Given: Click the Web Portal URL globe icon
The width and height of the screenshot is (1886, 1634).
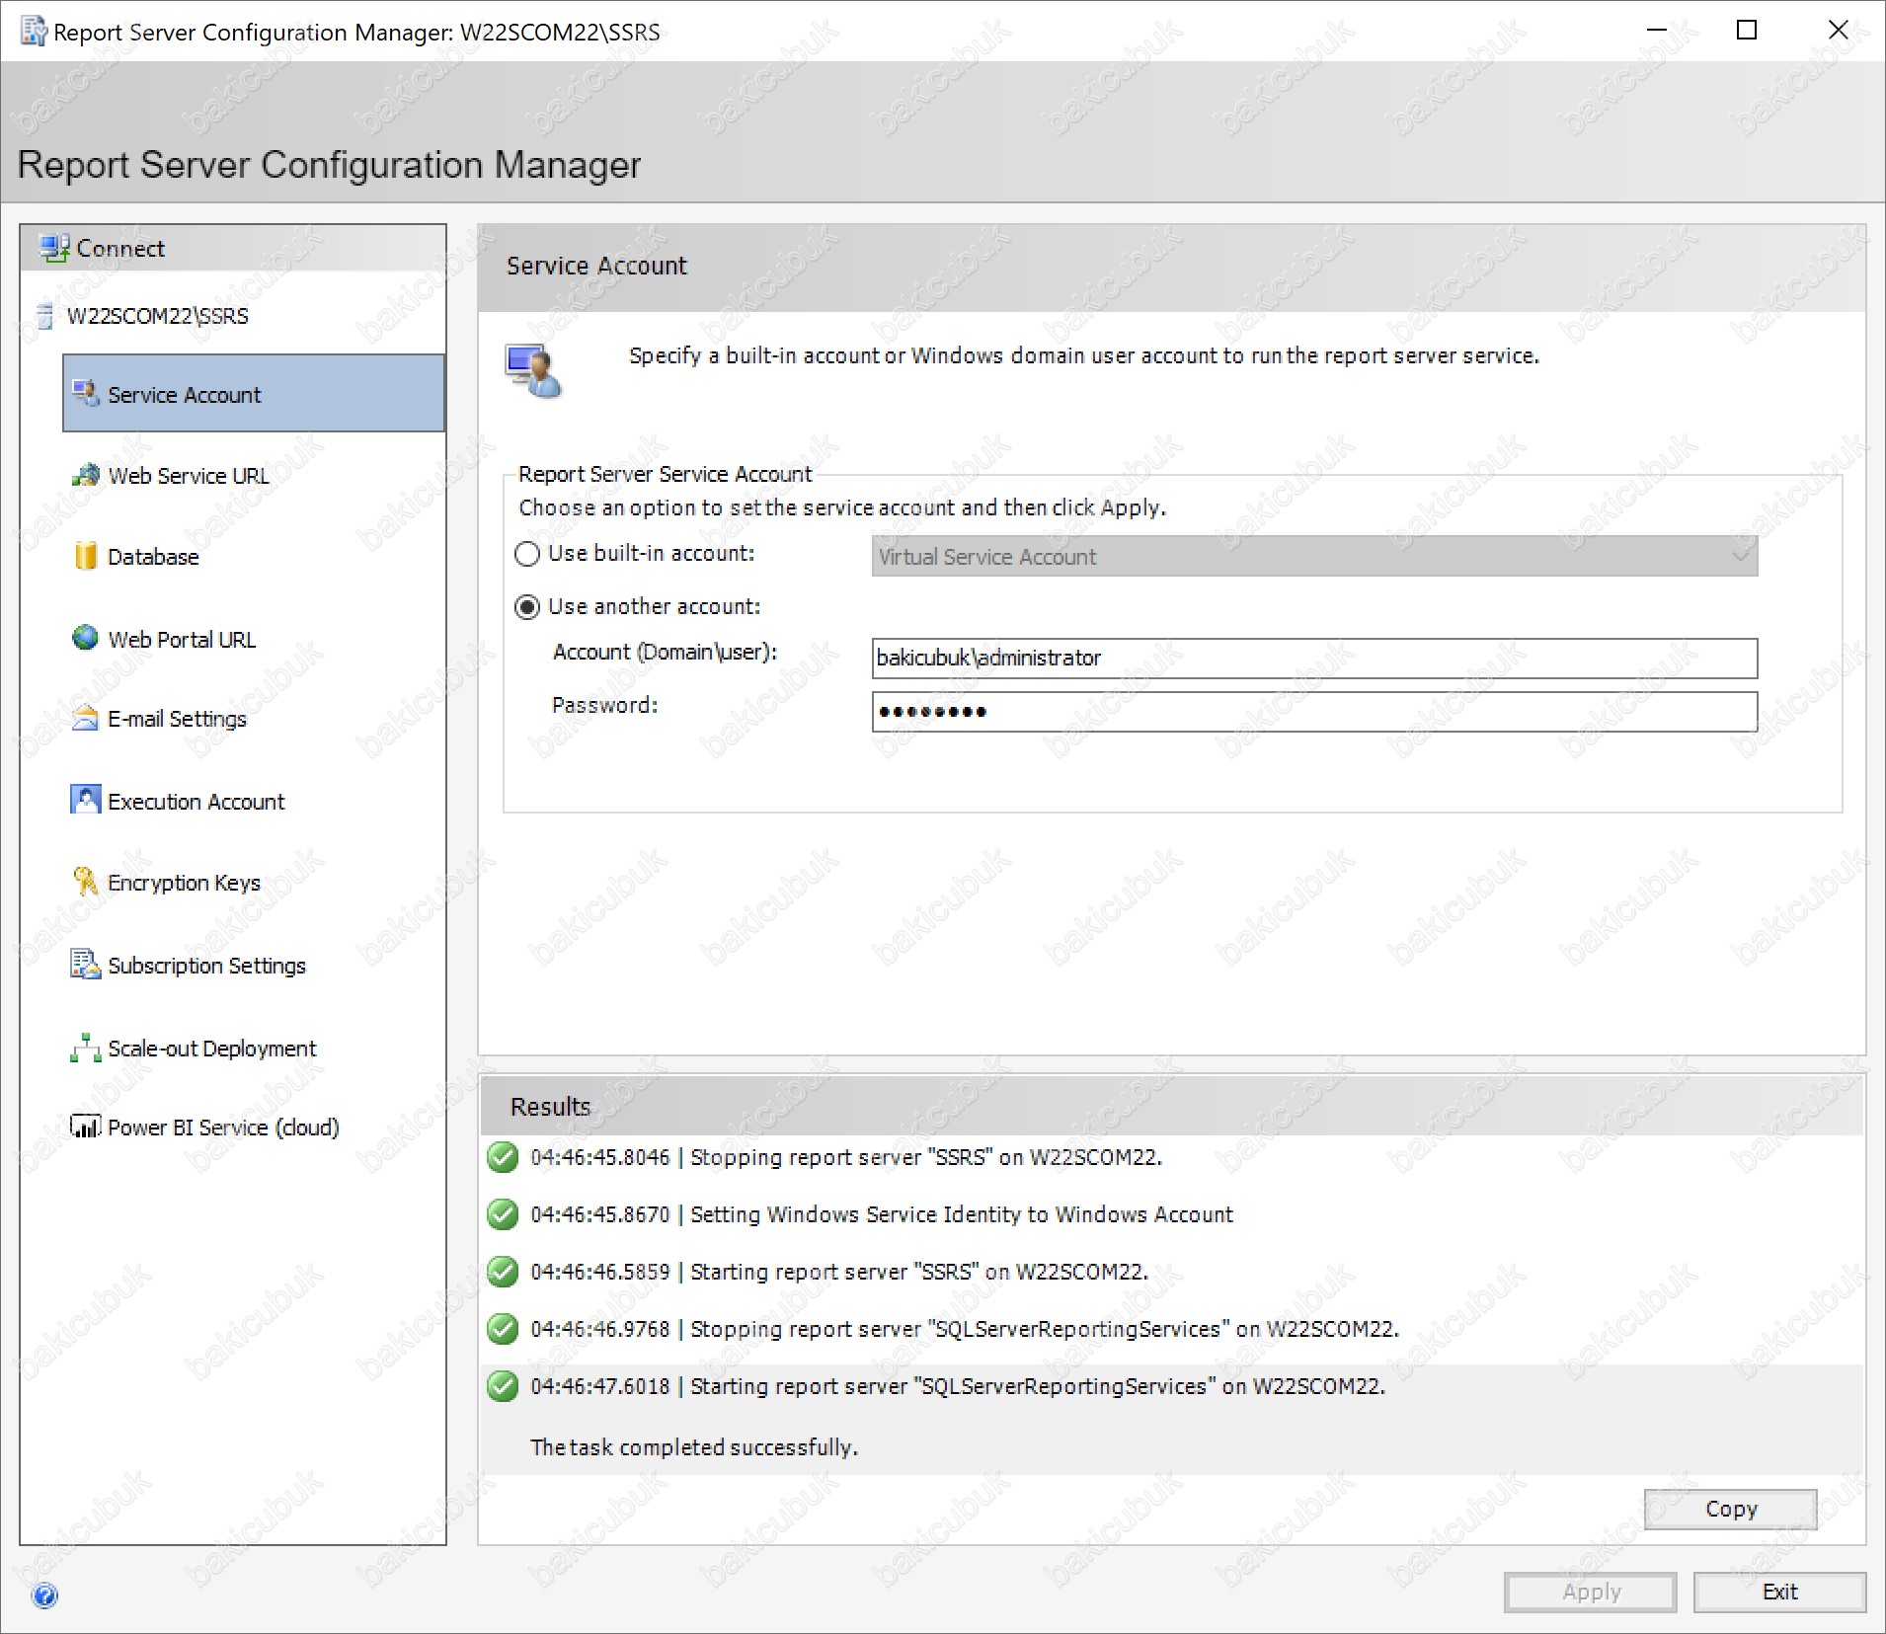Looking at the screenshot, I should point(86,638).
